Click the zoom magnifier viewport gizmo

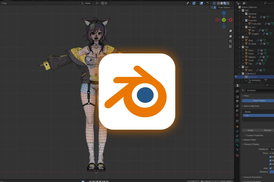230,31
